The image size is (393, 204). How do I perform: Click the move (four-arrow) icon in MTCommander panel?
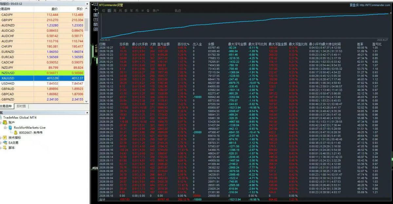click(95, 10)
